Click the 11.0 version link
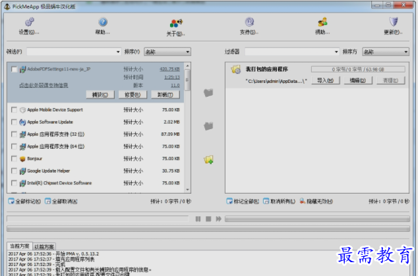Viewport: 418px width, 276px height. pos(175,86)
